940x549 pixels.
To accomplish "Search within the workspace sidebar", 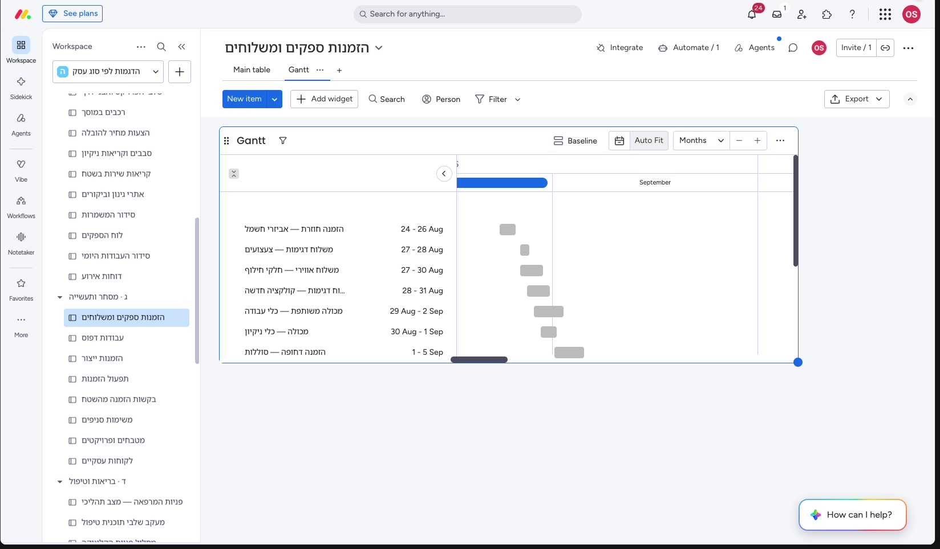I will (x=161, y=47).
